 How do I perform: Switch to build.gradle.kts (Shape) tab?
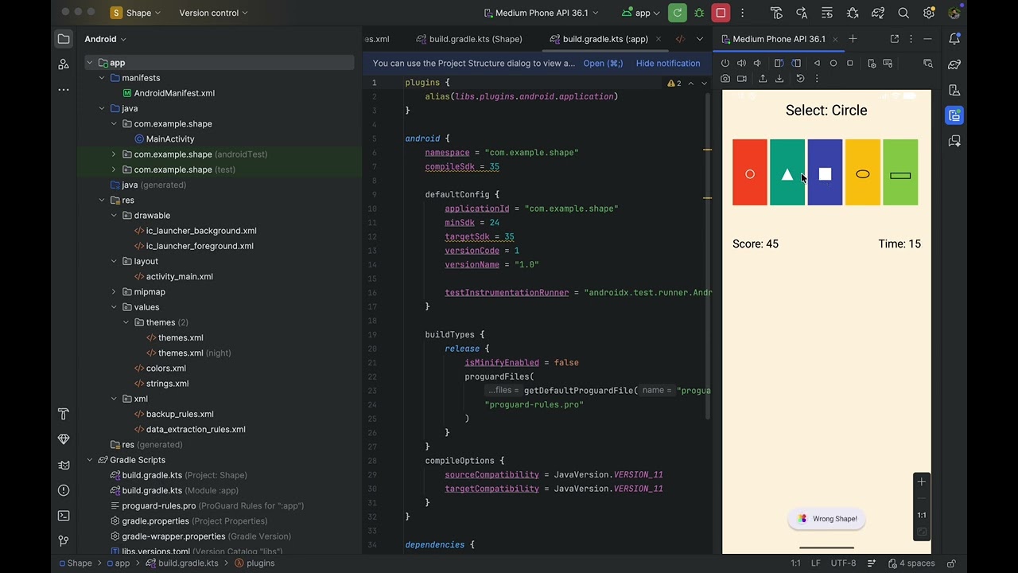pos(468,39)
